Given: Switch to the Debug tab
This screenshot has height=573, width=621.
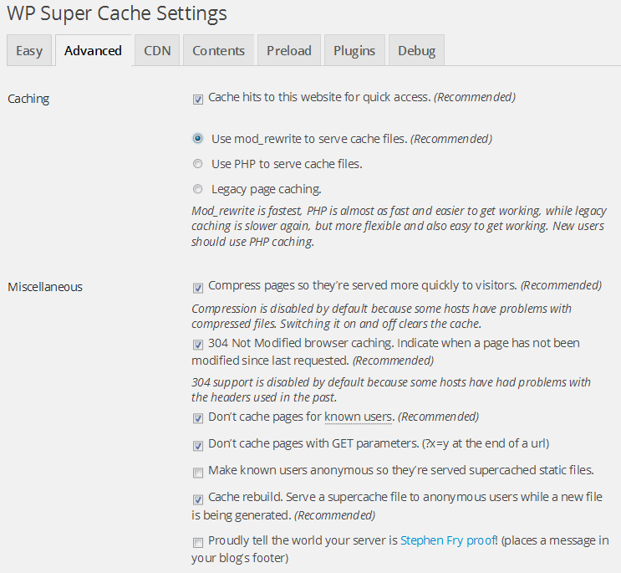Looking at the screenshot, I should 416,50.
